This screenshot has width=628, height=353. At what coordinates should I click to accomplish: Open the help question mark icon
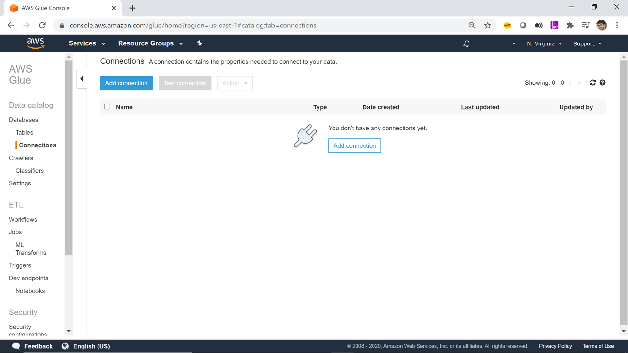tap(602, 83)
